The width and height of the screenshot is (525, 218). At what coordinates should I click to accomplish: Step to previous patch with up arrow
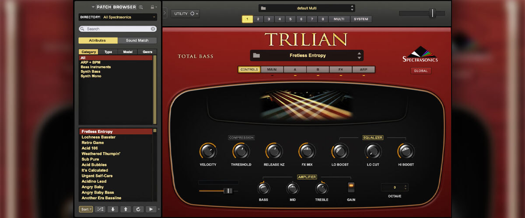click(126, 209)
